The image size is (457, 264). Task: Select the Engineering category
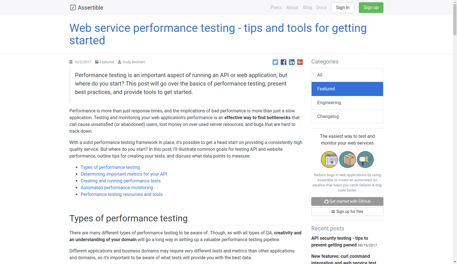(347, 103)
